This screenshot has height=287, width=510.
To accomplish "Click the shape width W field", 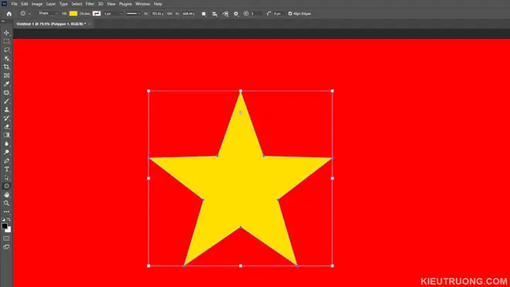I will 157,13.
